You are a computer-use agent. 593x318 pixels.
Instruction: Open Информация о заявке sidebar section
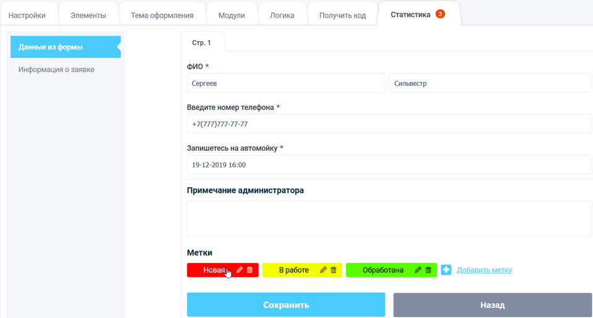point(56,70)
